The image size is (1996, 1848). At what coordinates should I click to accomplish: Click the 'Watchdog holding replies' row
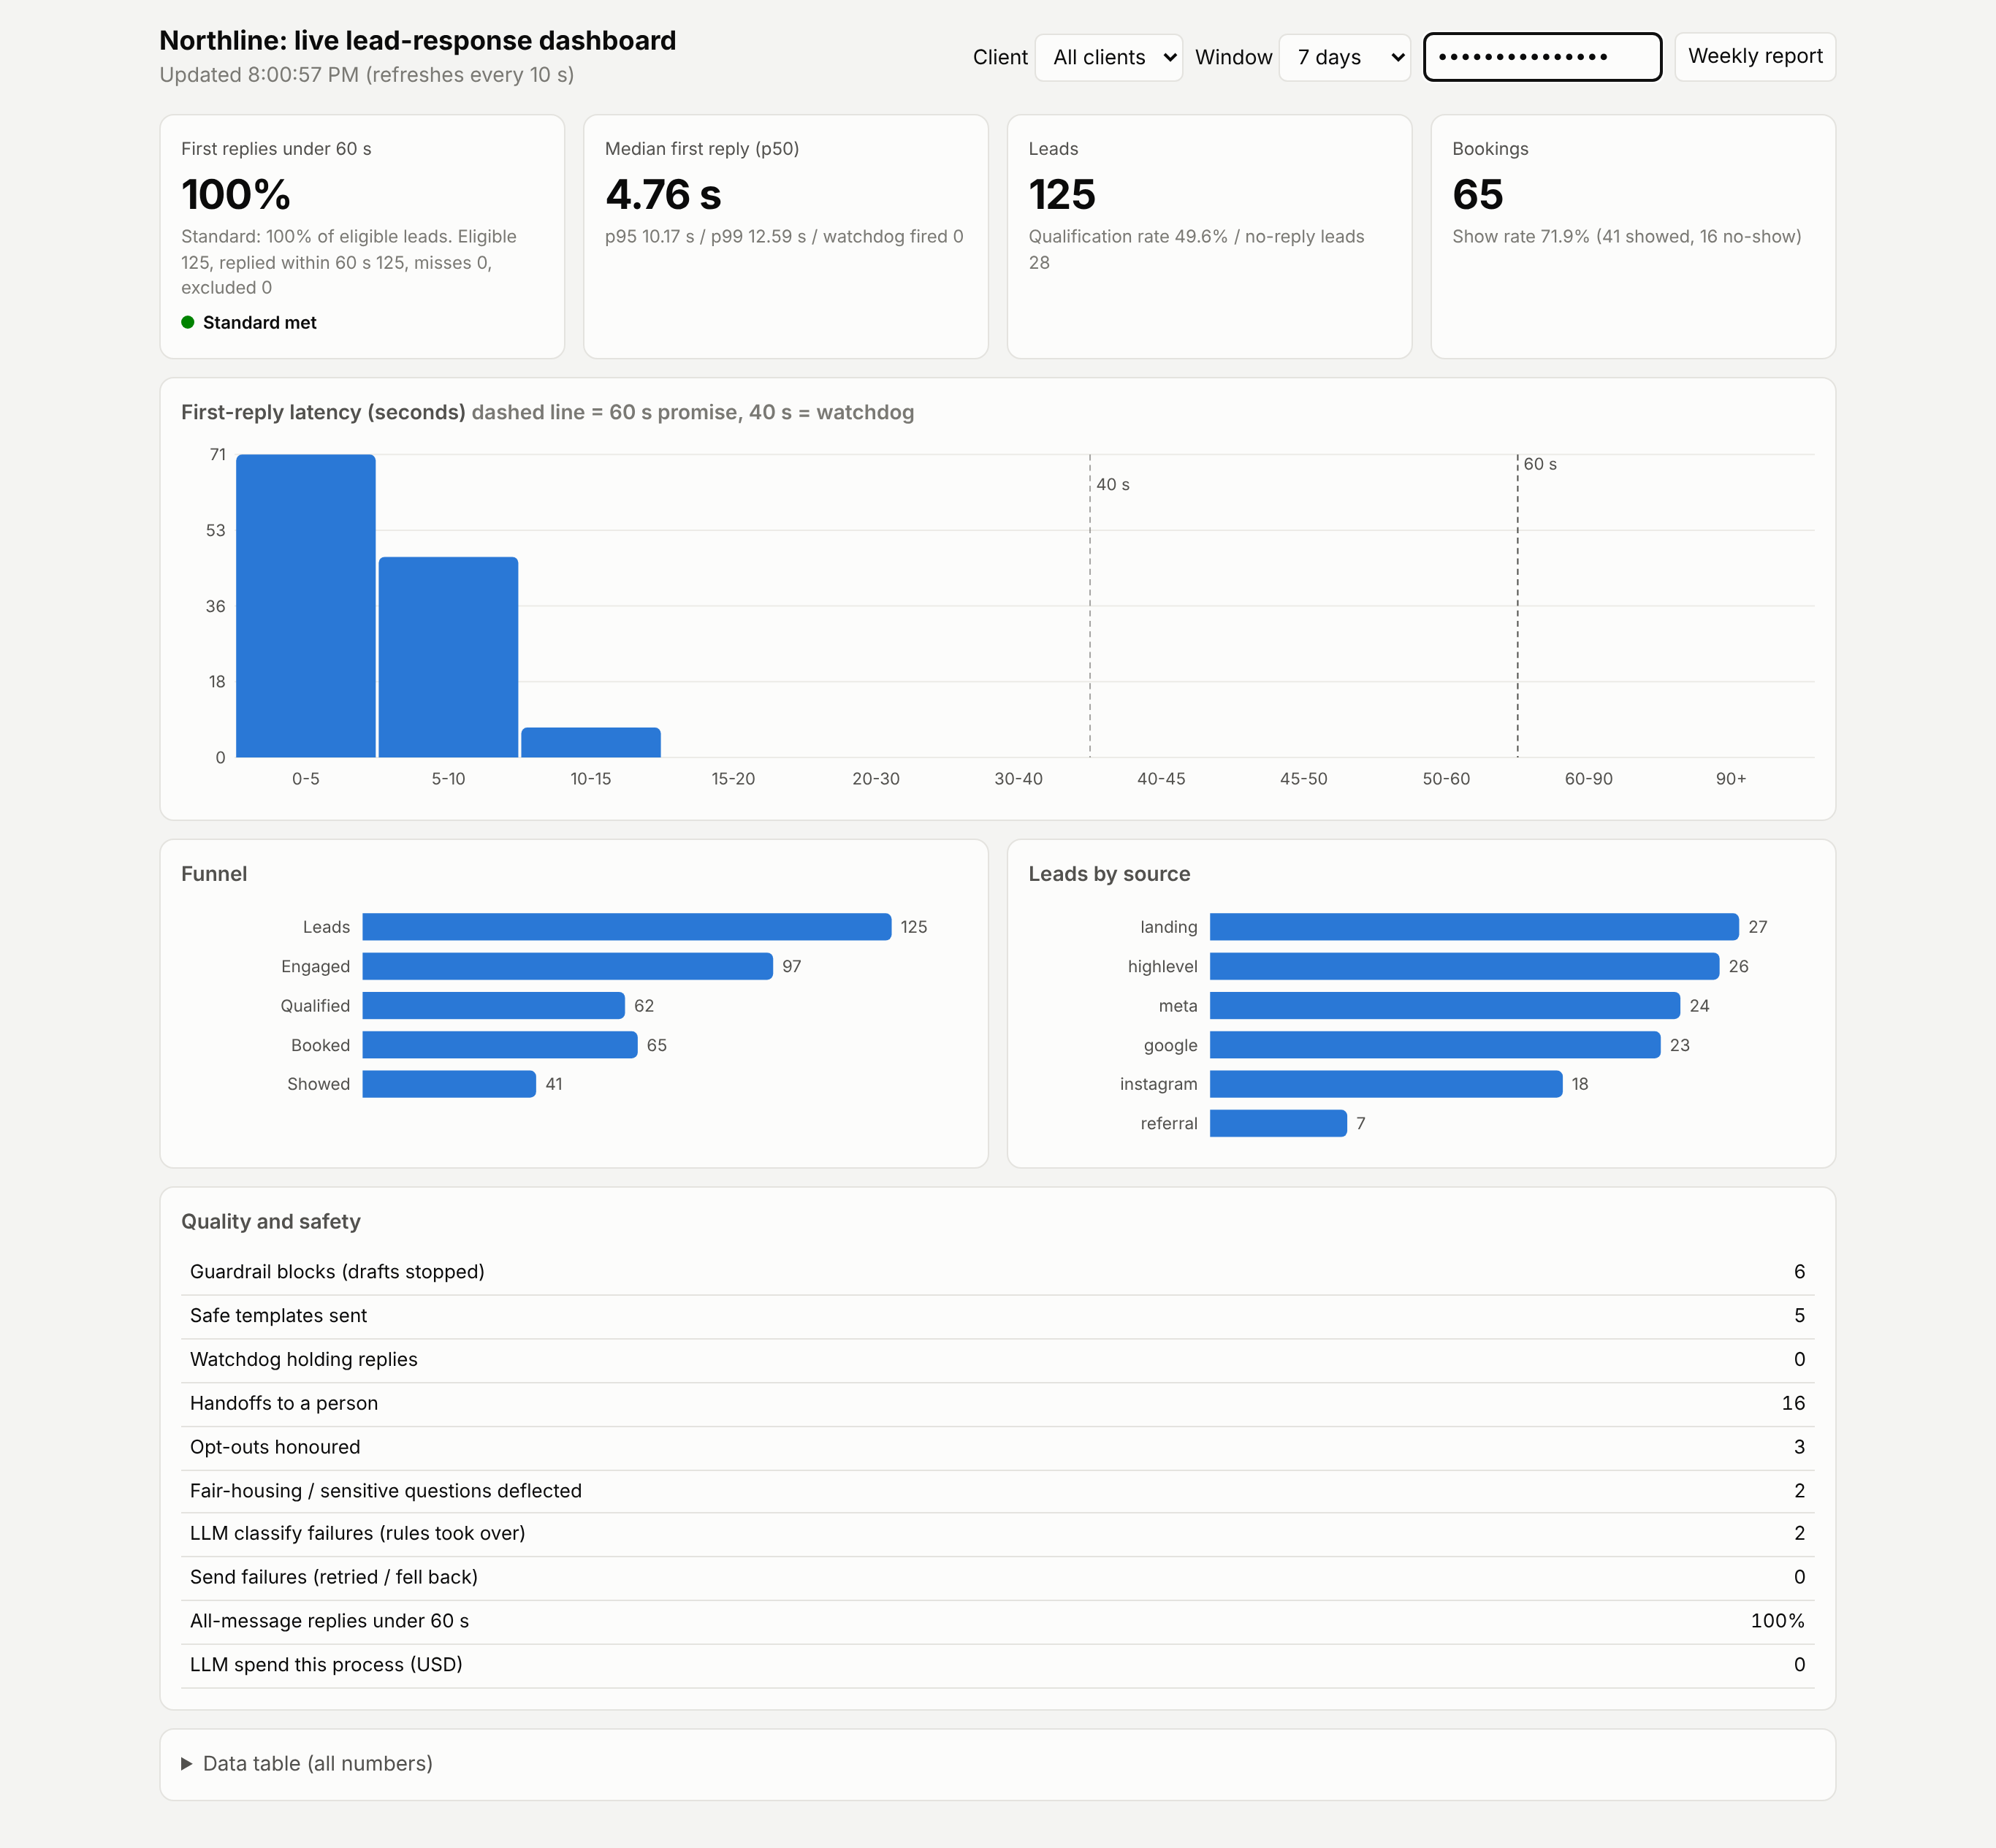997,1360
